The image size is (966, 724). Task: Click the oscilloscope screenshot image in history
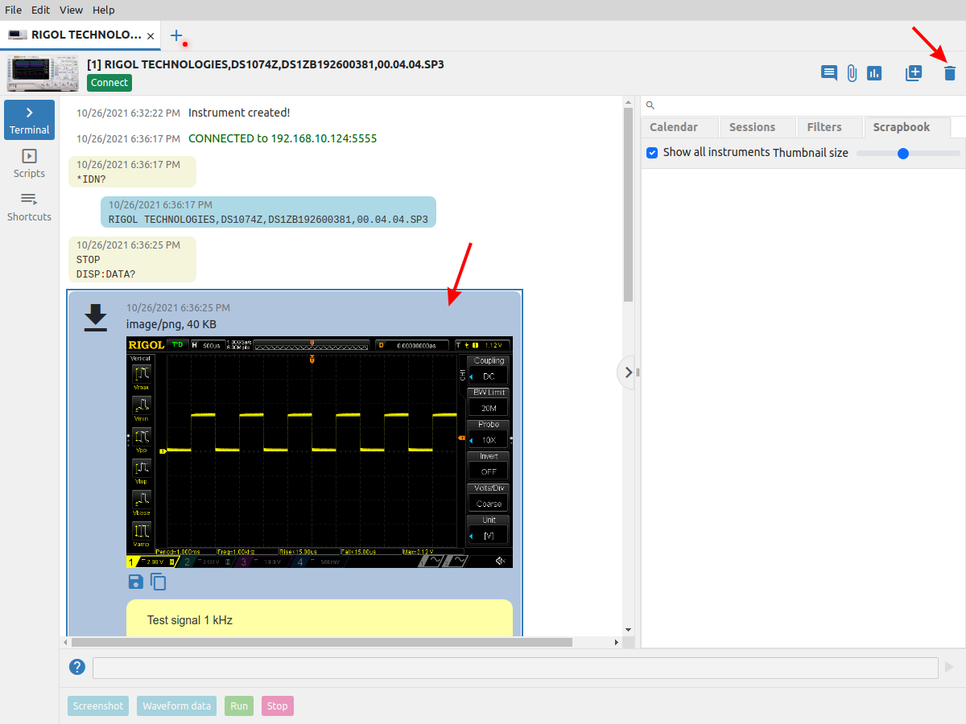pyautogui.click(x=320, y=452)
